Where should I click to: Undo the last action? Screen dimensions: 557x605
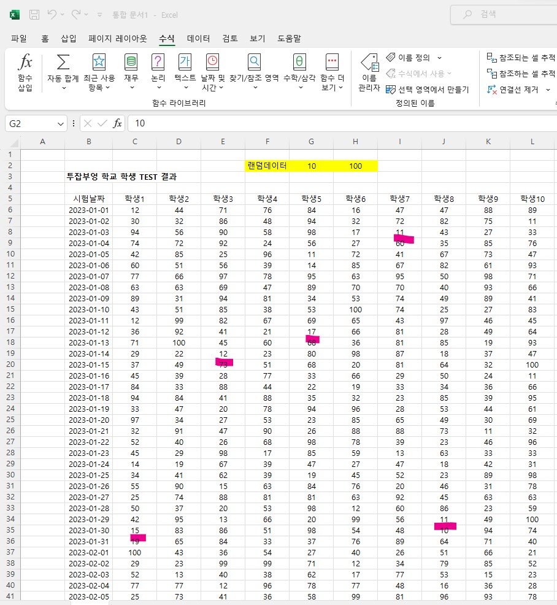52,15
